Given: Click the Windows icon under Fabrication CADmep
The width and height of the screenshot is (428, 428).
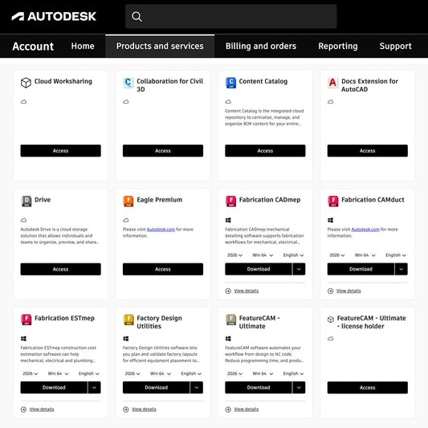Looking at the screenshot, I should point(228,220).
